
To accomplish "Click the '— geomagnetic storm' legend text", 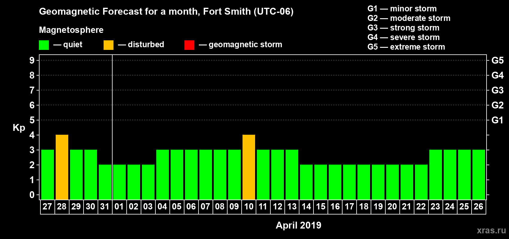I will coord(240,45).
